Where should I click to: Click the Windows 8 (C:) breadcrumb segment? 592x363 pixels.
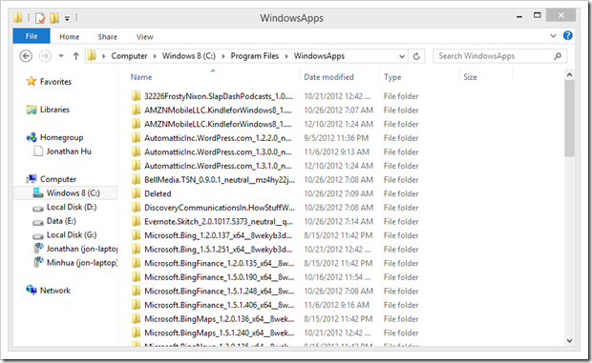(x=189, y=56)
